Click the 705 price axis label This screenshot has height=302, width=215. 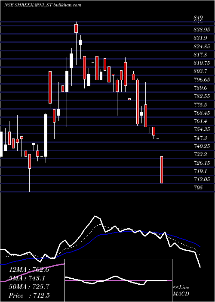198,187
